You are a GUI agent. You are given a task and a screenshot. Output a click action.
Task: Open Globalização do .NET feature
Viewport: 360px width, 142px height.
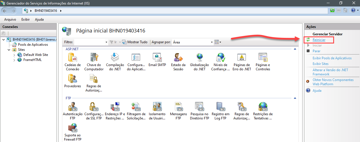click(200, 62)
